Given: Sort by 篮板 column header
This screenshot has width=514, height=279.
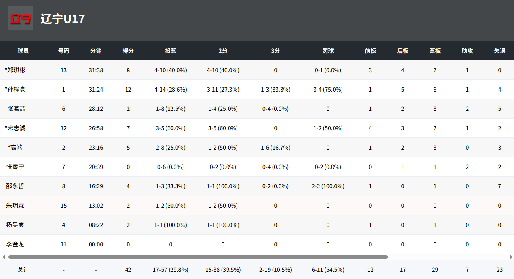Looking at the screenshot, I should coord(435,51).
